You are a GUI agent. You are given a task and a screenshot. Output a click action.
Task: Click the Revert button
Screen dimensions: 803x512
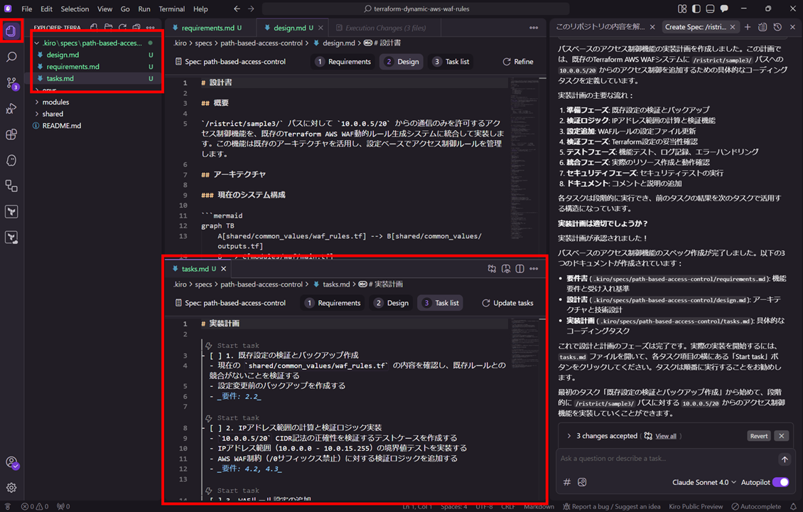point(759,436)
